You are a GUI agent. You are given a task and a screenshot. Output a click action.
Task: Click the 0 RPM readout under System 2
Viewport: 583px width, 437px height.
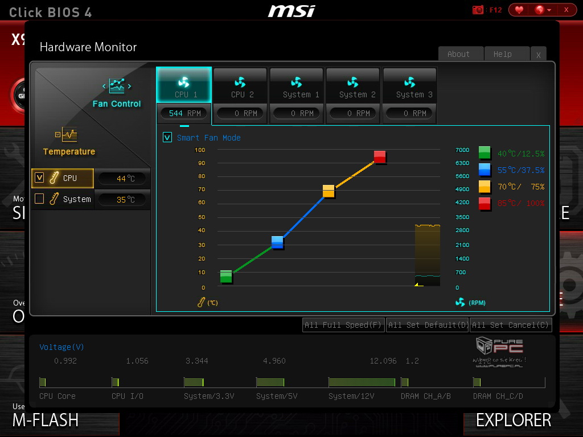(353, 113)
